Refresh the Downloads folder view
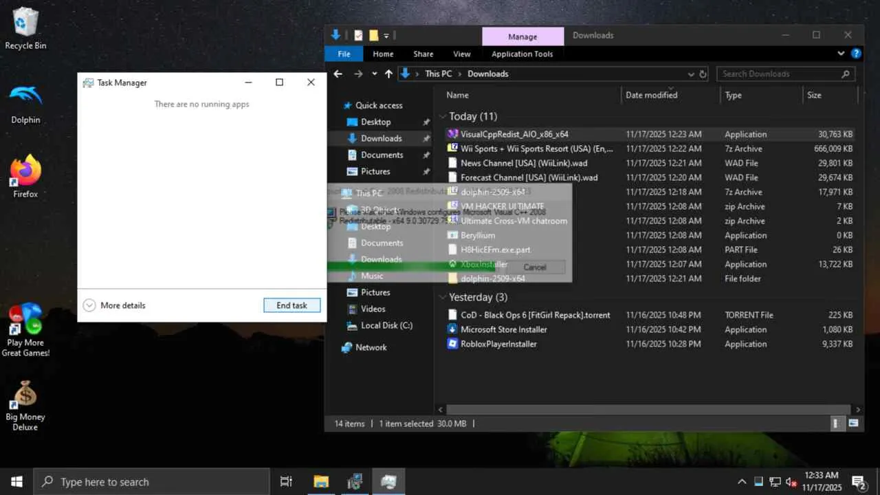This screenshot has height=495, width=880. click(703, 74)
